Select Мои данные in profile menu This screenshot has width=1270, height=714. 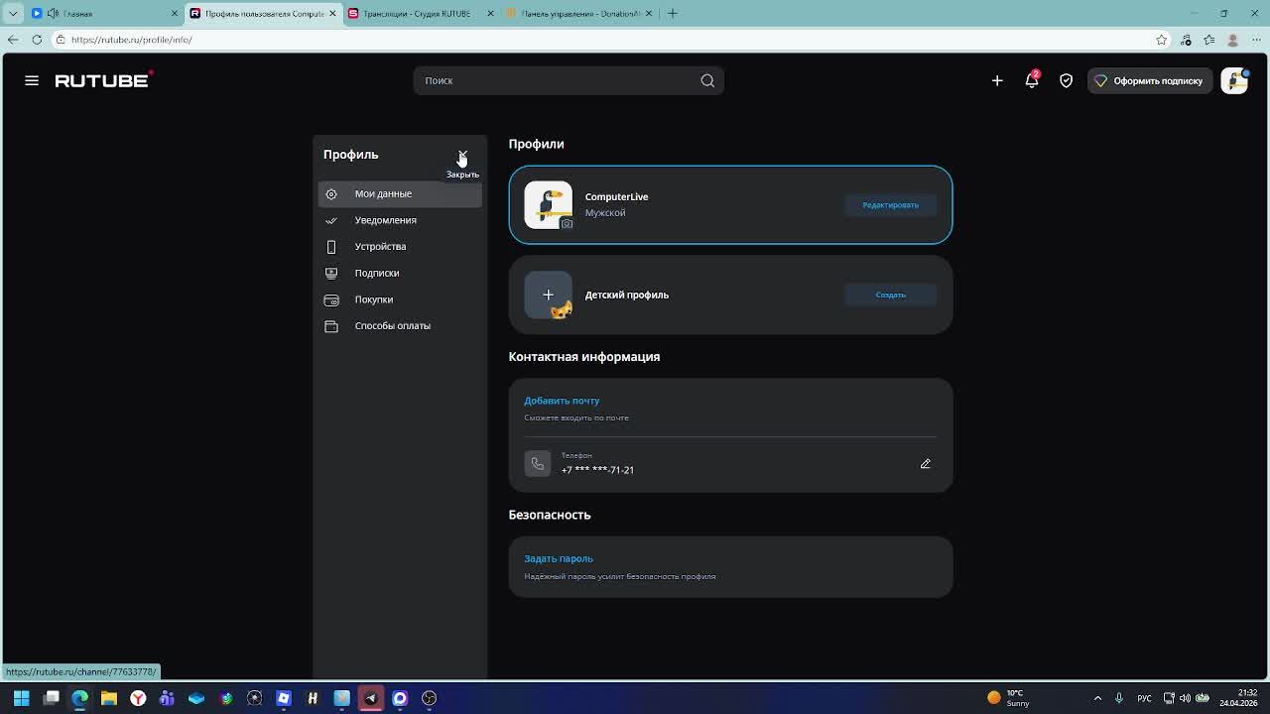click(400, 193)
